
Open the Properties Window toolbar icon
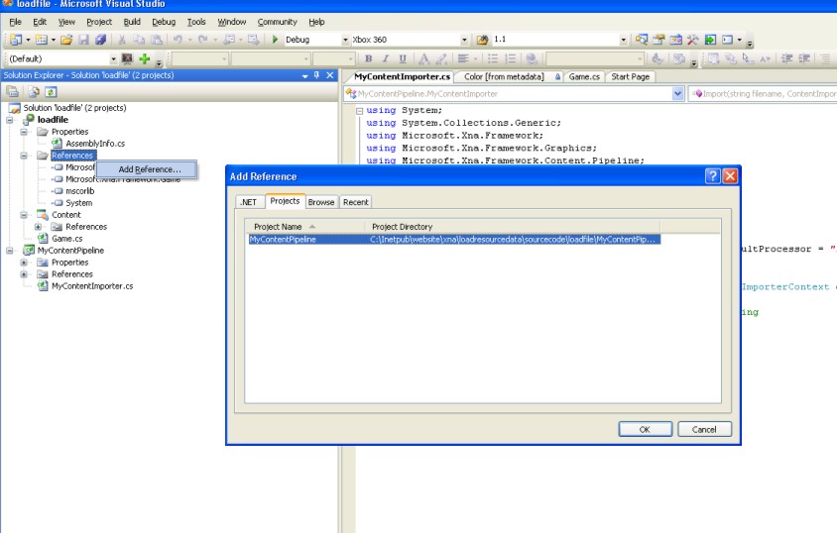click(x=658, y=40)
